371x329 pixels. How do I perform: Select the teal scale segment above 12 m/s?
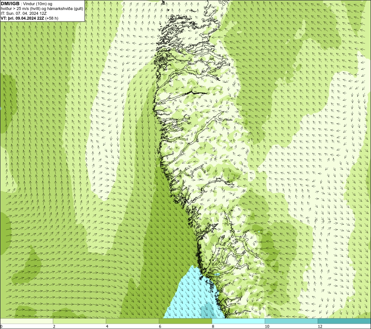tap(345, 321)
